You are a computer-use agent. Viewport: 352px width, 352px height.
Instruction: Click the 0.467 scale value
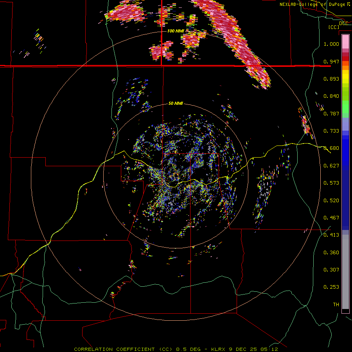[x=331, y=218]
